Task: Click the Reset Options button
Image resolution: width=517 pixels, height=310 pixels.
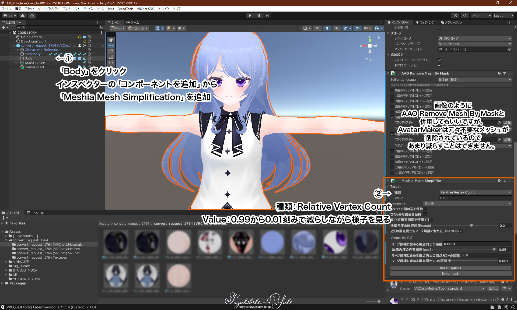Action: pyautogui.click(x=450, y=268)
